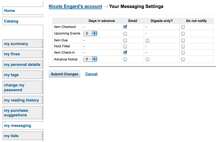Toggle Digests only for Item Due
Screen dimensions: 216x142
(x=148, y=40)
